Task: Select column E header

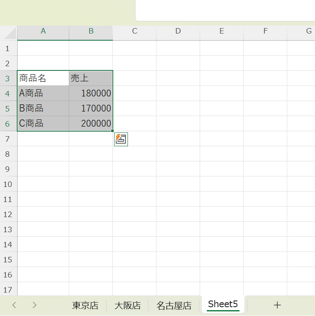Action: pos(221,31)
